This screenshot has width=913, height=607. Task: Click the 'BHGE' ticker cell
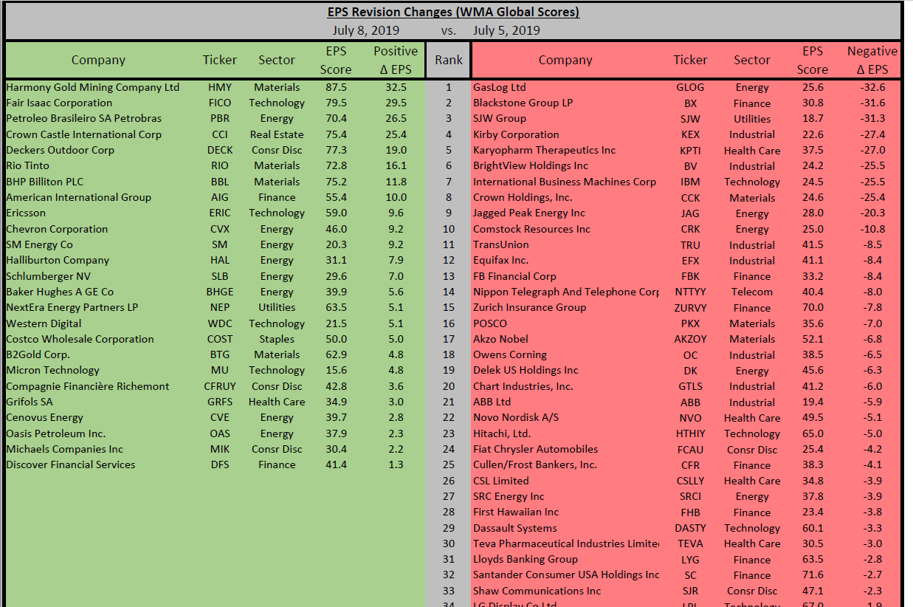click(220, 292)
